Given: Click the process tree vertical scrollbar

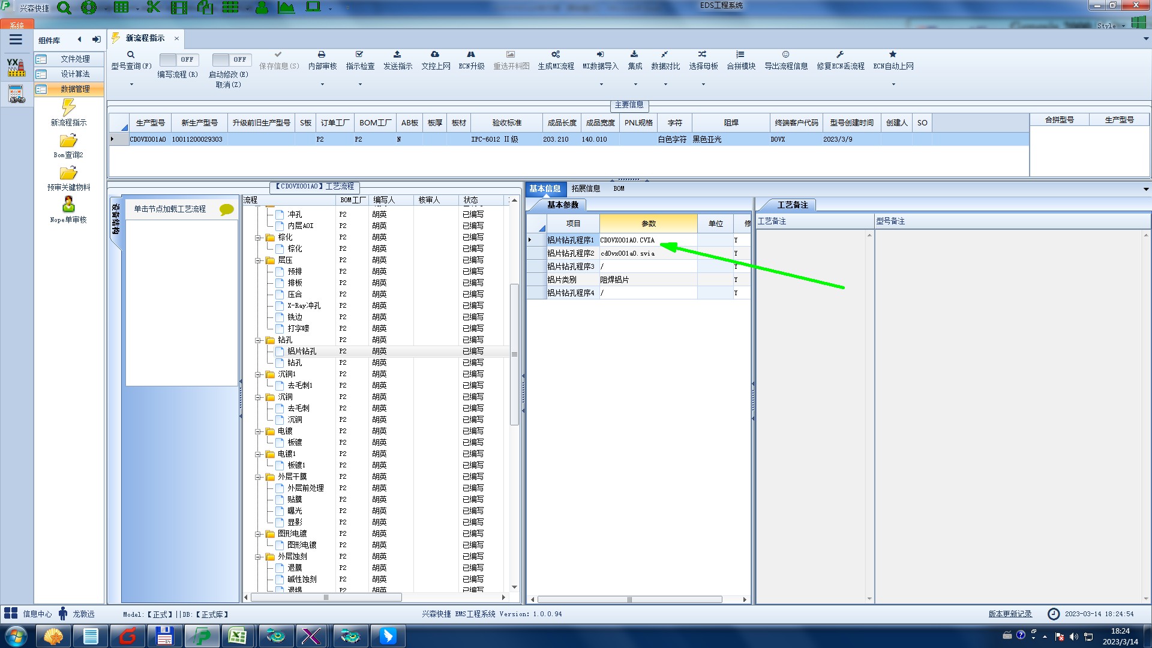Looking at the screenshot, I should pos(514,354).
